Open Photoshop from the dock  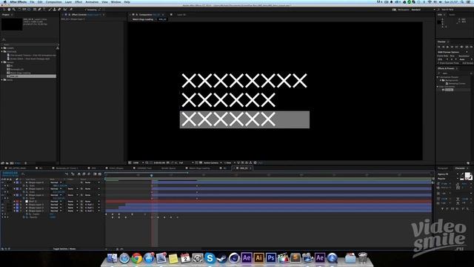click(x=271, y=258)
